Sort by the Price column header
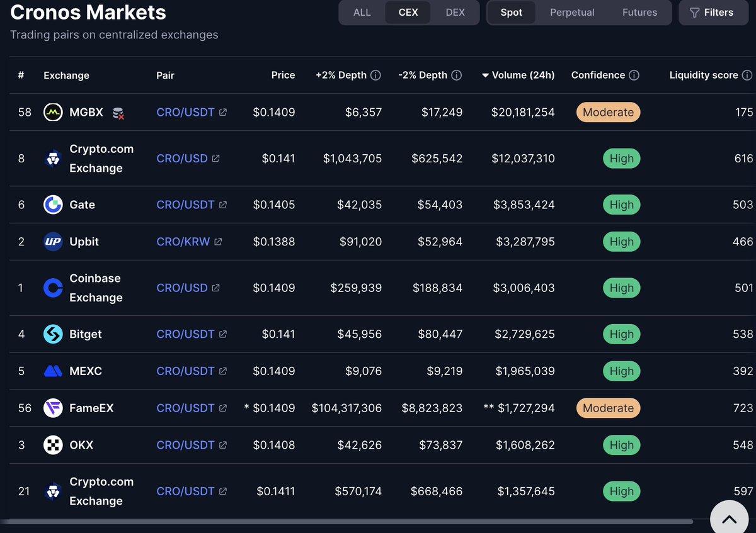Image resolution: width=756 pixels, height=533 pixels. pos(283,75)
